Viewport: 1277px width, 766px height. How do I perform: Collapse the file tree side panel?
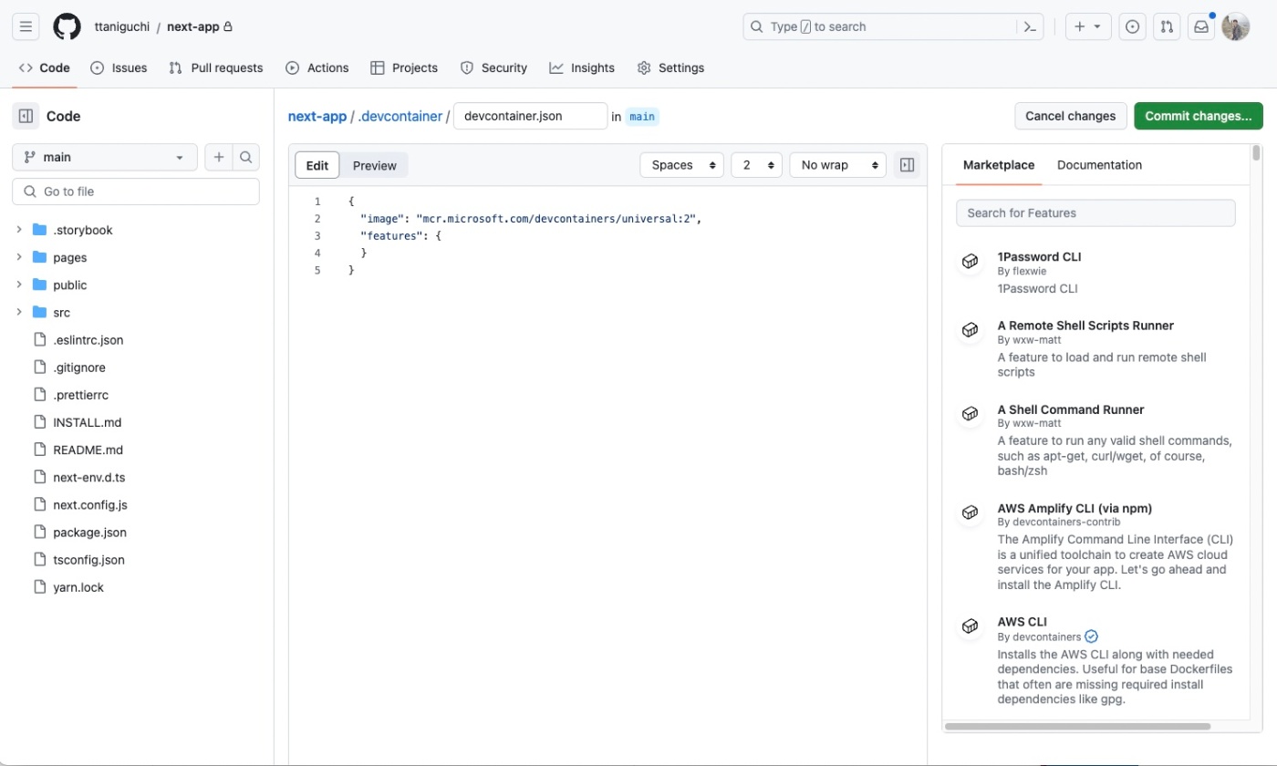pyautogui.click(x=26, y=116)
